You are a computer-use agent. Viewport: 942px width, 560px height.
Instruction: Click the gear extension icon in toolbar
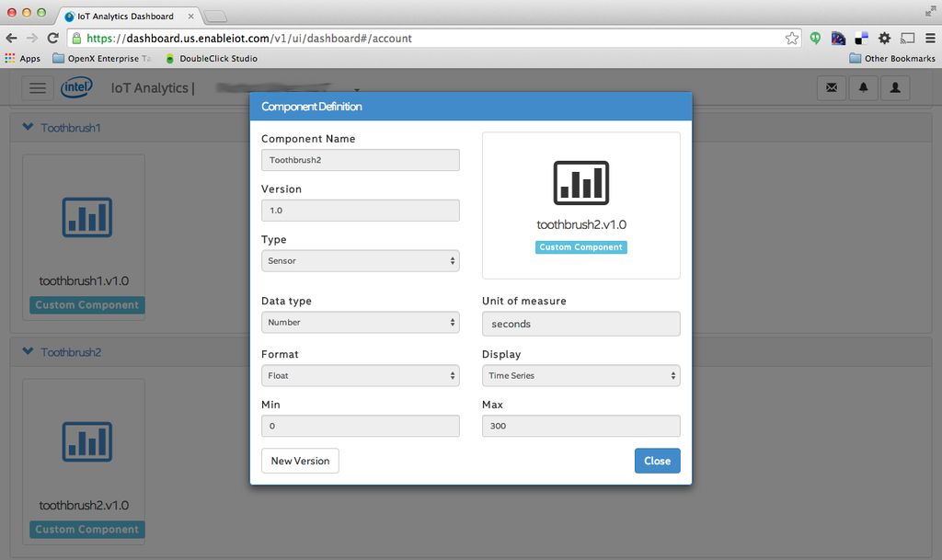[x=884, y=39]
